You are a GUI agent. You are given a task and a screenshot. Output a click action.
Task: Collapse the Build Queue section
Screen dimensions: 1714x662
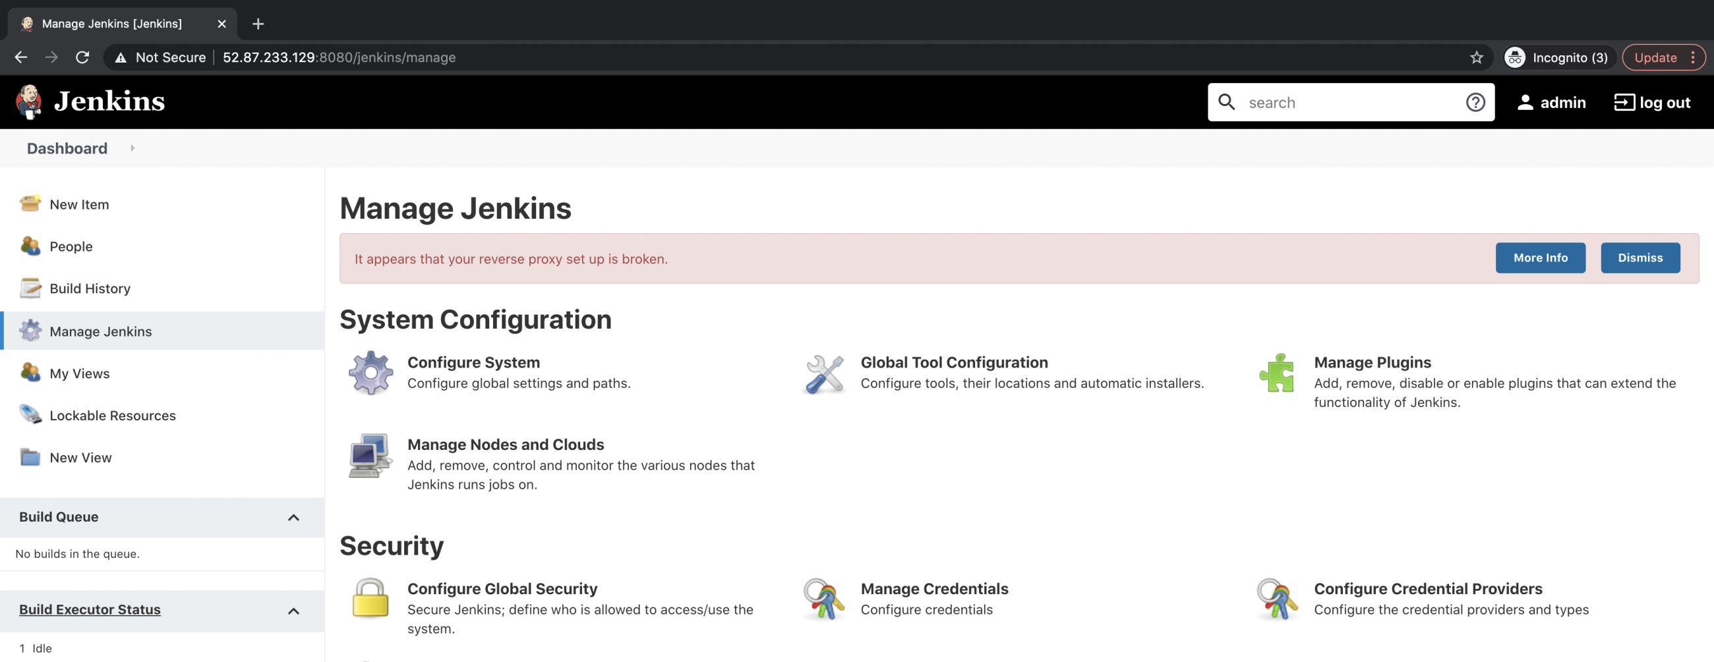[x=293, y=518]
